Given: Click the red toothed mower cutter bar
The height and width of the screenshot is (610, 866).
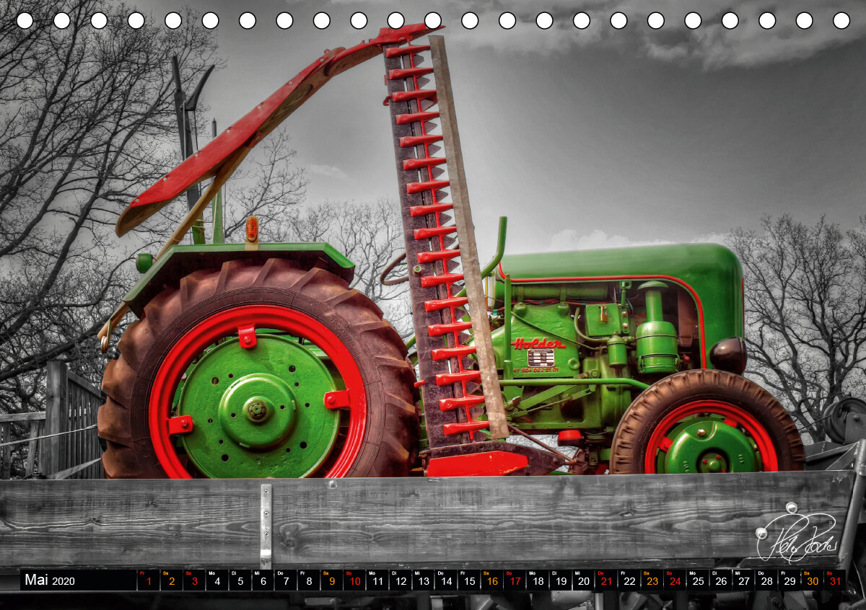Looking at the screenshot, I should click(x=432, y=238).
